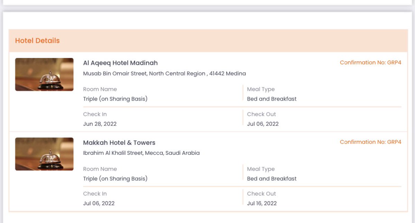
Task: Click the Makkah Hotel & Towers name
Action: tap(119, 142)
